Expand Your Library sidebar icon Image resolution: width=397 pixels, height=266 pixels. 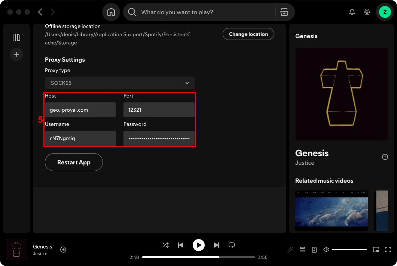click(16, 37)
